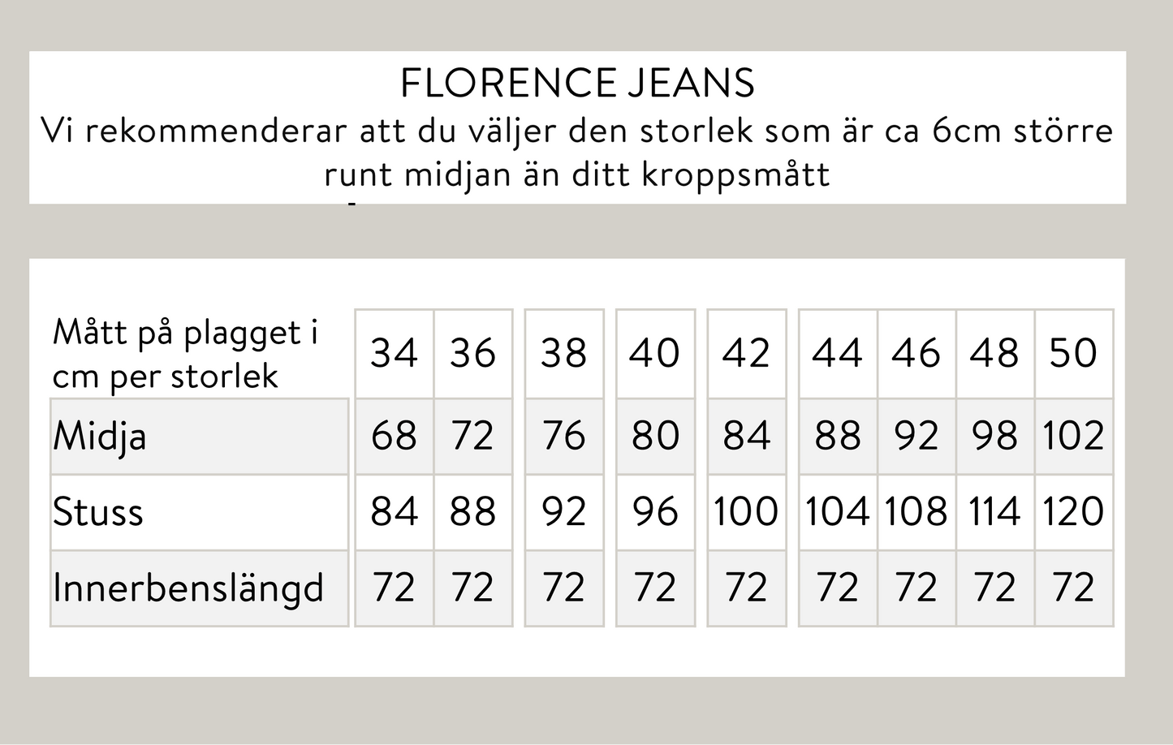This screenshot has width=1173, height=745.
Task: Select the Stuss value 114 cell
Action: click(994, 511)
